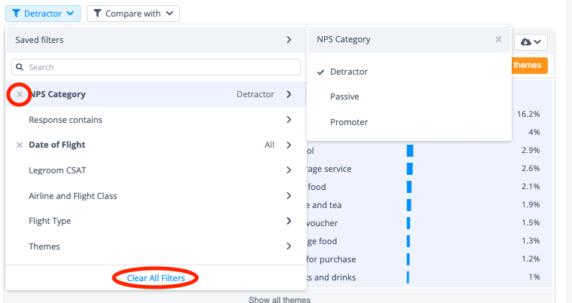Image resolution: width=572 pixels, height=303 pixels.
Task: Click the magnifier icon in Search
Action: point(20,67)
